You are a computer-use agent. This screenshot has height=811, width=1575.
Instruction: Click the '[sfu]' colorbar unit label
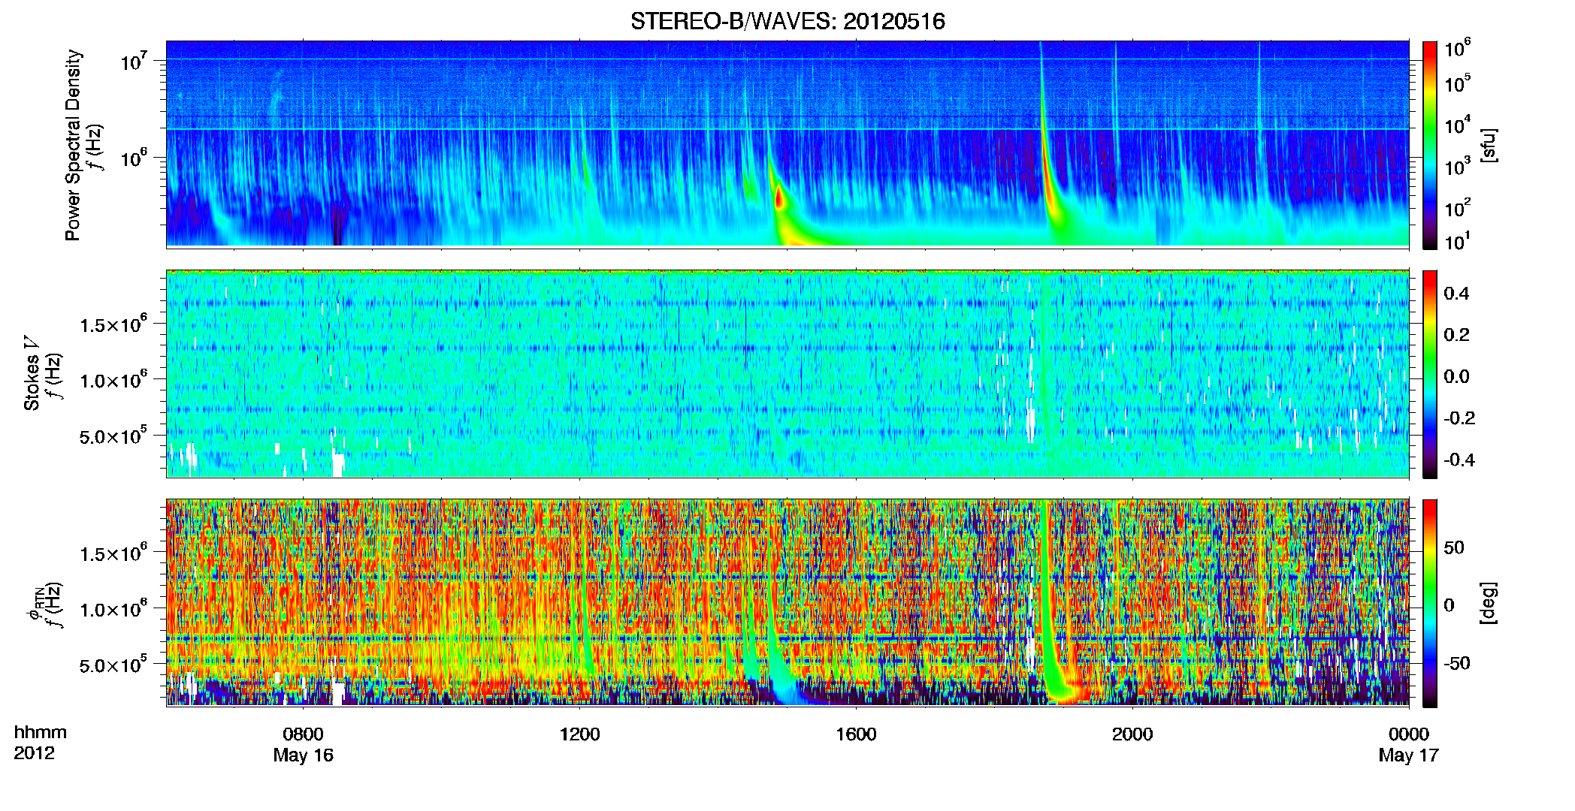coord(1489,145)
